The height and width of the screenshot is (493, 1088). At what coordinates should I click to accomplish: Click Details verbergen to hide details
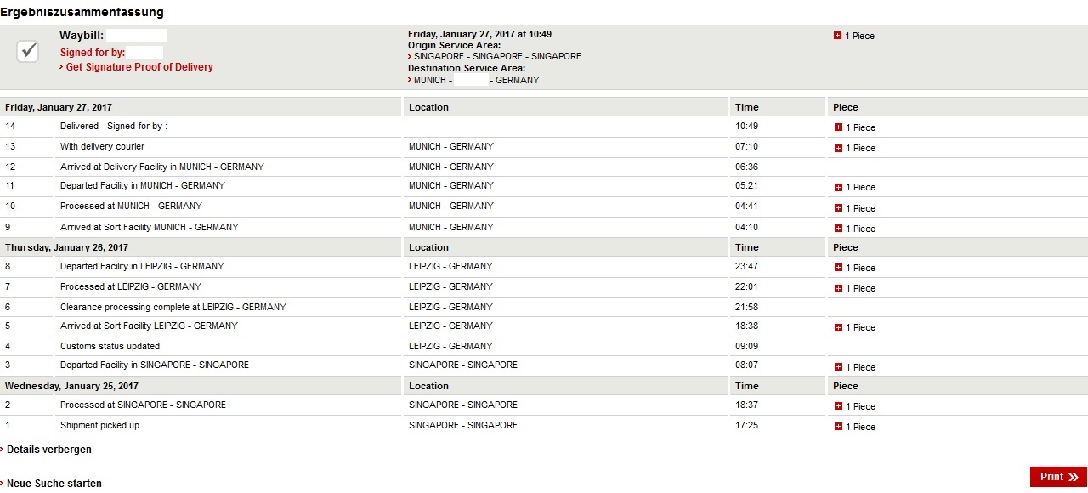[x=49, y=450]
